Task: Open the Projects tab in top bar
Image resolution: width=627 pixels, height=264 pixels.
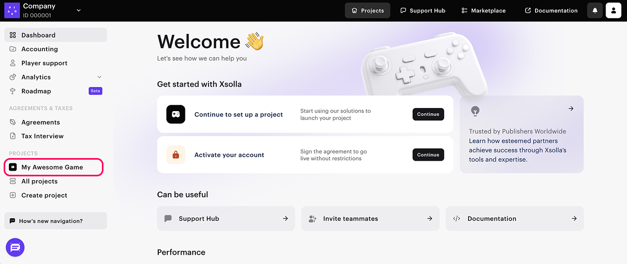Action: 367,10
